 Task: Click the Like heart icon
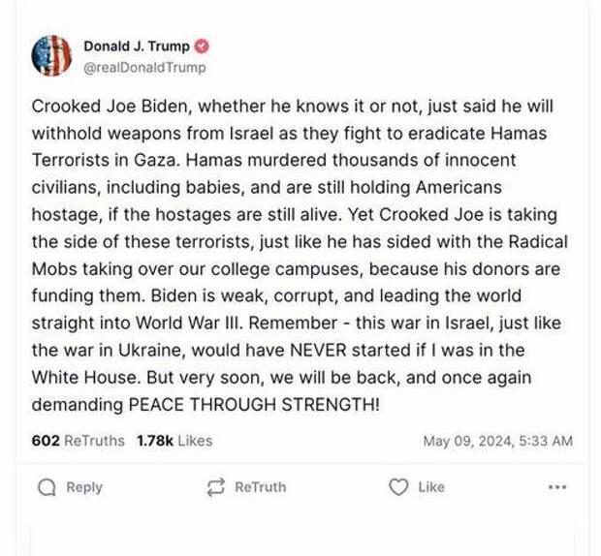point(398,487)
